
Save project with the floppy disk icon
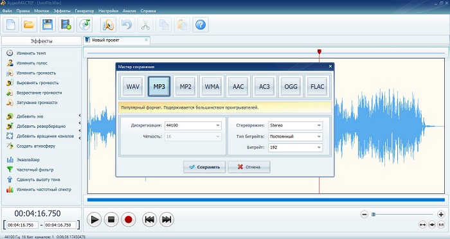click(x=48, y=24)
